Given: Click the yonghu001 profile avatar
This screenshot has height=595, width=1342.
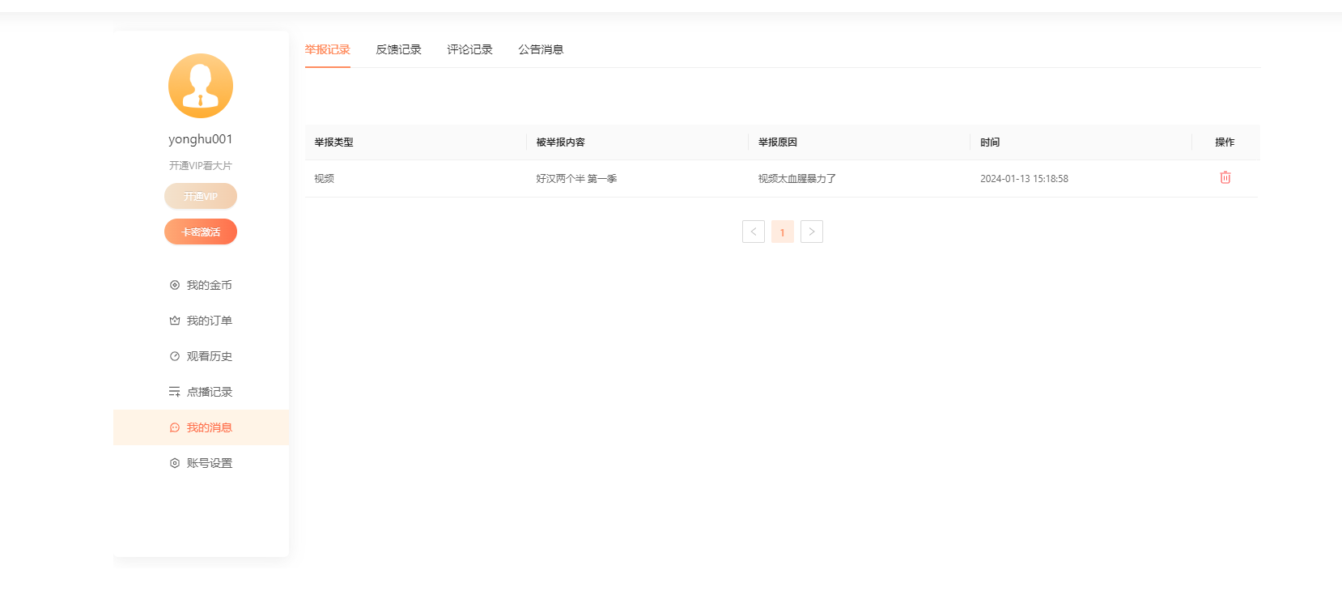Looking at the screenshot, I should click(201, 86).
